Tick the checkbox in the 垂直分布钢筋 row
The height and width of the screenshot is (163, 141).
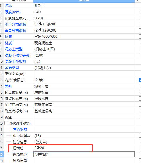point(140,30)
